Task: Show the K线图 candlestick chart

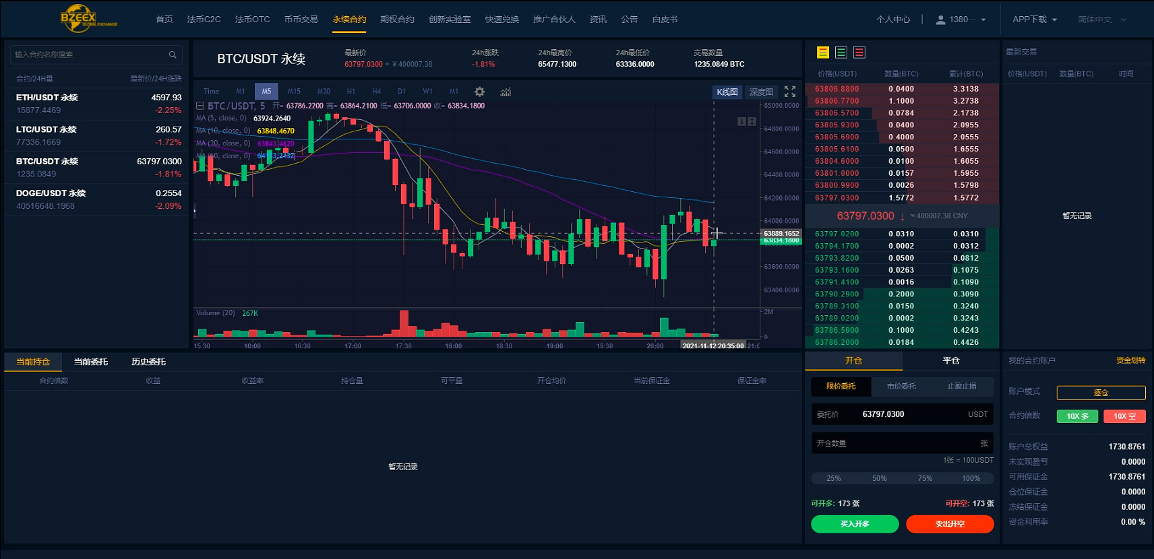Action: pyautogui.click(x=727, y=92)
